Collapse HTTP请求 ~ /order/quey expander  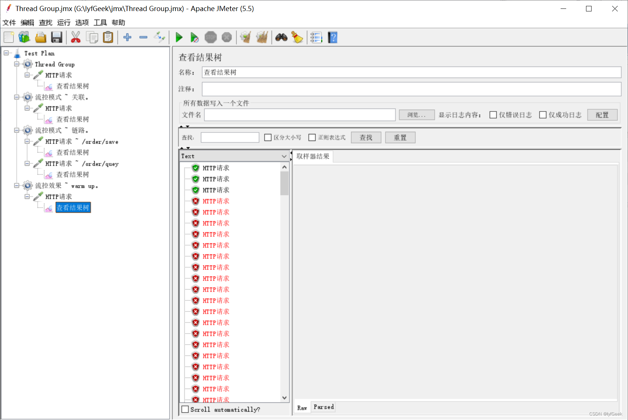click(27, 163)
